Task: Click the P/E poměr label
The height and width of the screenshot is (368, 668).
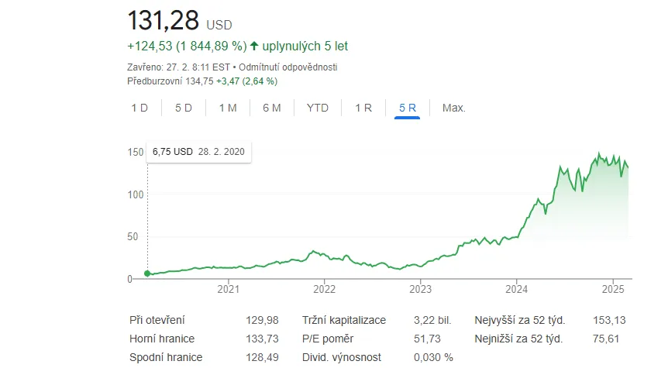Action: point(329,339)
